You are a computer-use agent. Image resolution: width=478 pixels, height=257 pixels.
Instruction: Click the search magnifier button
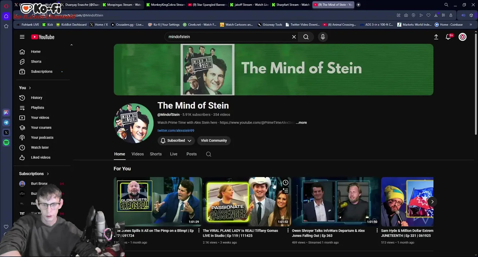point(306,37)
